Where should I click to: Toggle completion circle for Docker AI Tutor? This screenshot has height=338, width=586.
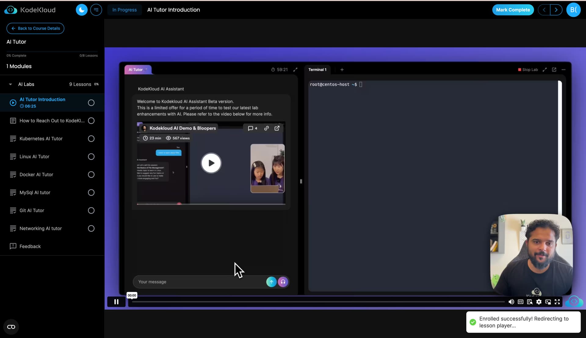91,175
